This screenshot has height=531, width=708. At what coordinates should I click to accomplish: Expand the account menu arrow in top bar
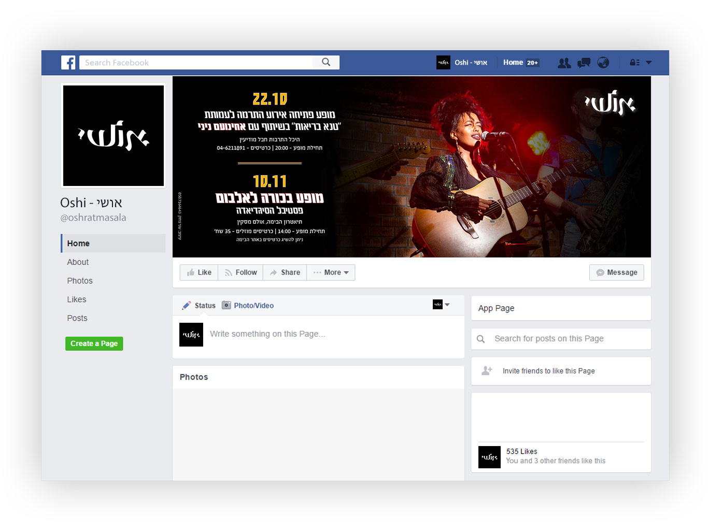point(649,63)
